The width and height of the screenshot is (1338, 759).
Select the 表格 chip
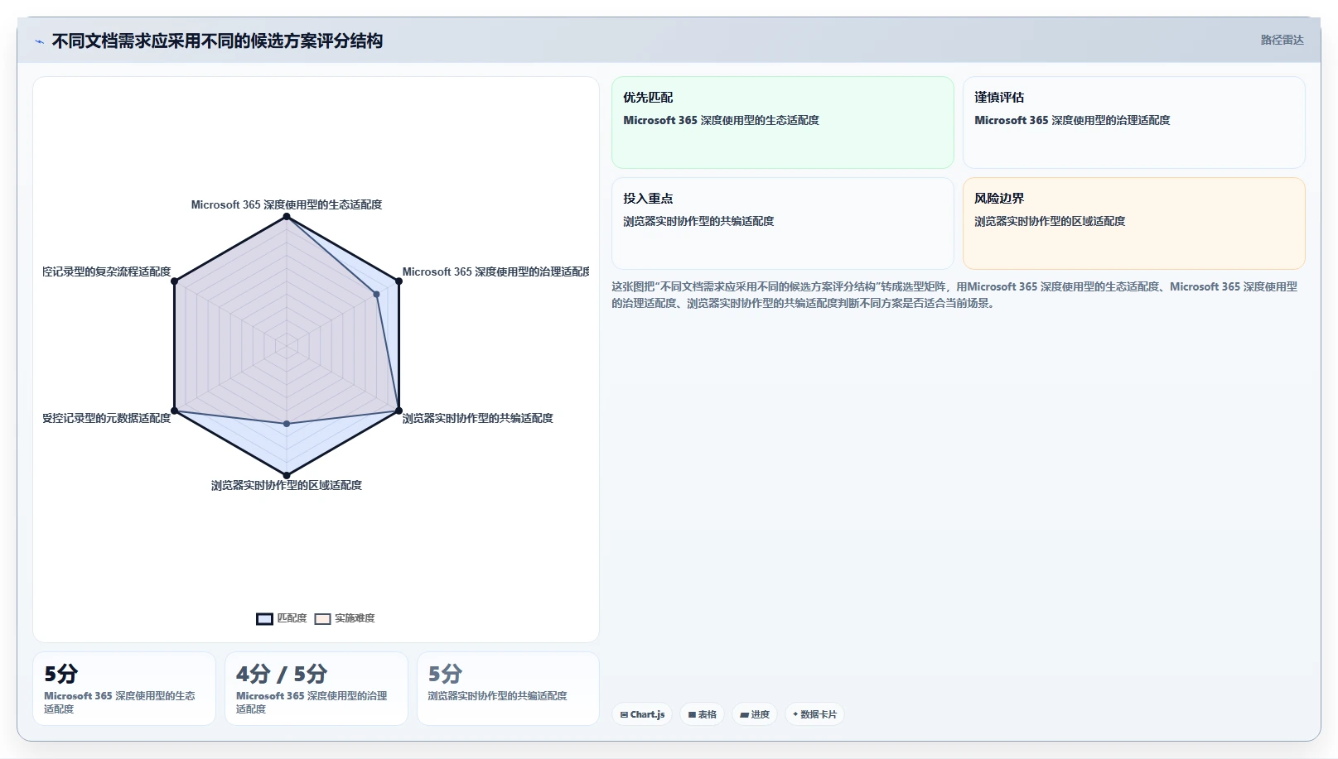702,714
